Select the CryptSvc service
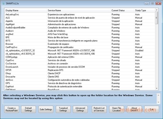 (80, 60)
